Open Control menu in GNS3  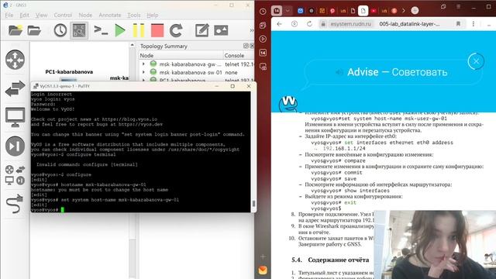tap(63, 15)
